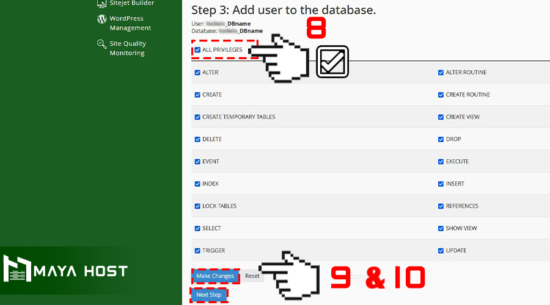This screenshot has width=550, height=305.
Task: Click the Sitejet Builder sidebar icon
Action: click(x=101, y=4)
